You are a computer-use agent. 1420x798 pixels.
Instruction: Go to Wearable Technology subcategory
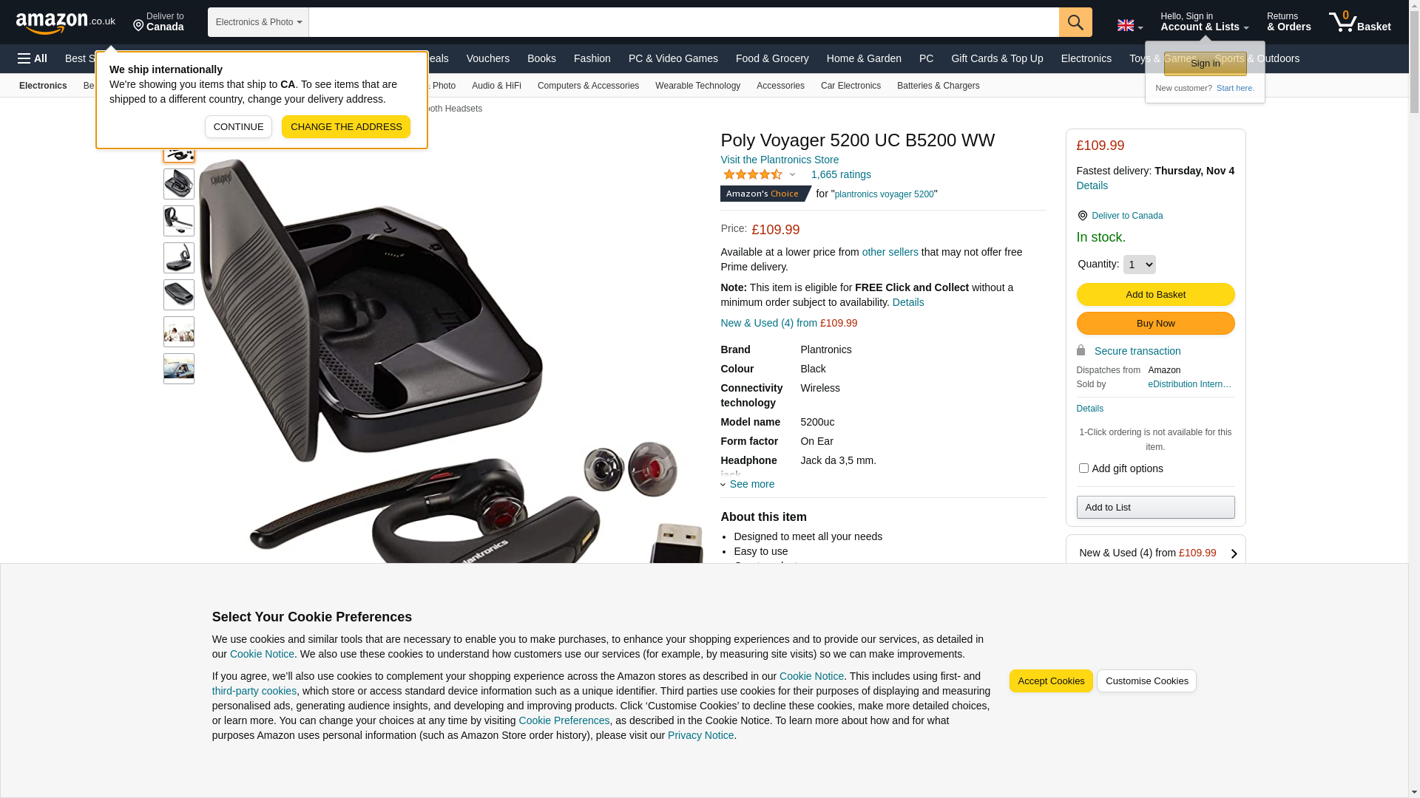pyautogui.click(x=697, y=86)
